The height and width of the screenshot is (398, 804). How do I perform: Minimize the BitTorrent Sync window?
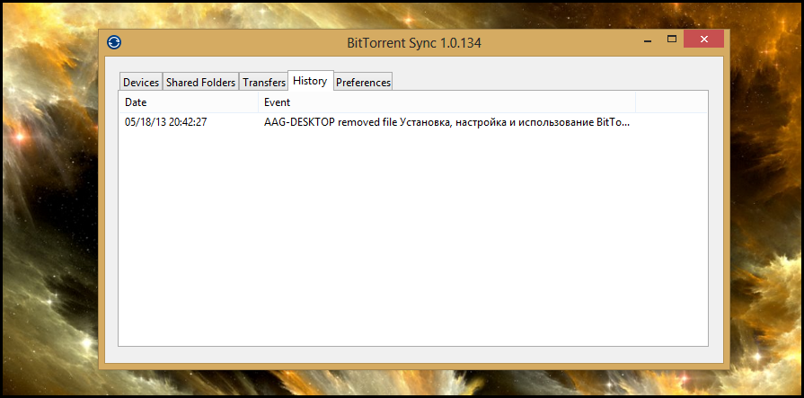[x=648, y=40]
